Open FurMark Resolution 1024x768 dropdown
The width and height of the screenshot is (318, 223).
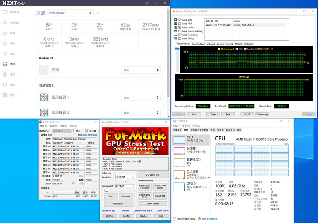[125, 177]
